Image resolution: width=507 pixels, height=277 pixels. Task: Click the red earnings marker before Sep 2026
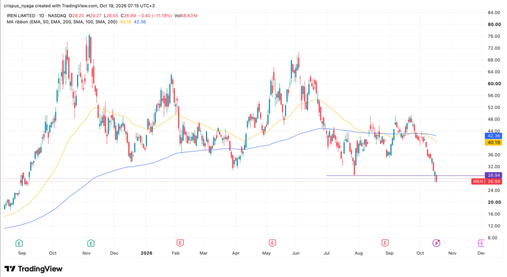click(385, 243)
